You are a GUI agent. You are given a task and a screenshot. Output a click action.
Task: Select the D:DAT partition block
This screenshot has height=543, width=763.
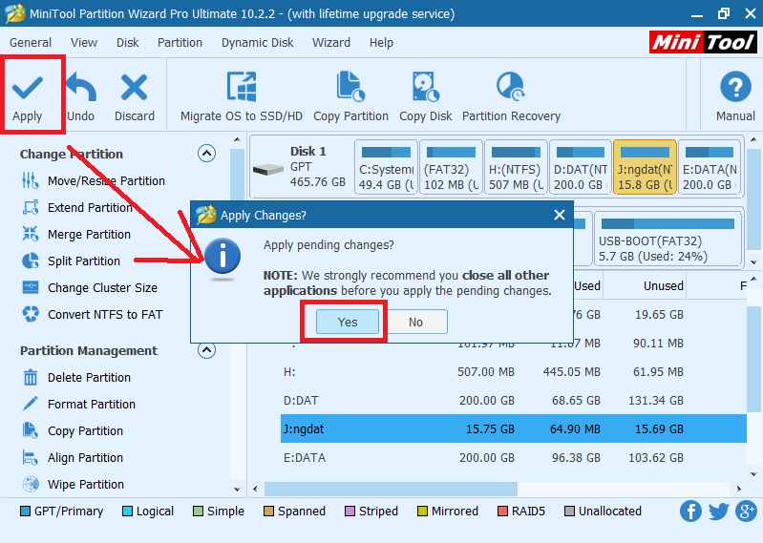(581, 167)
